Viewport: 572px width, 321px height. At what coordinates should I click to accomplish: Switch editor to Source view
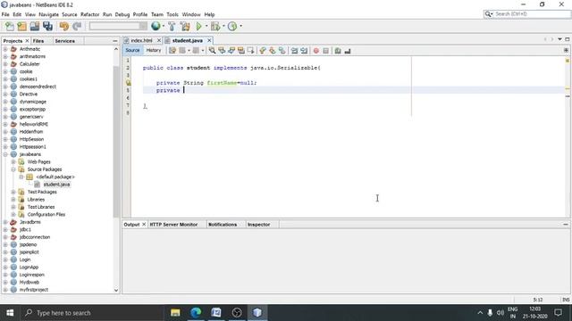pos(132,50)
